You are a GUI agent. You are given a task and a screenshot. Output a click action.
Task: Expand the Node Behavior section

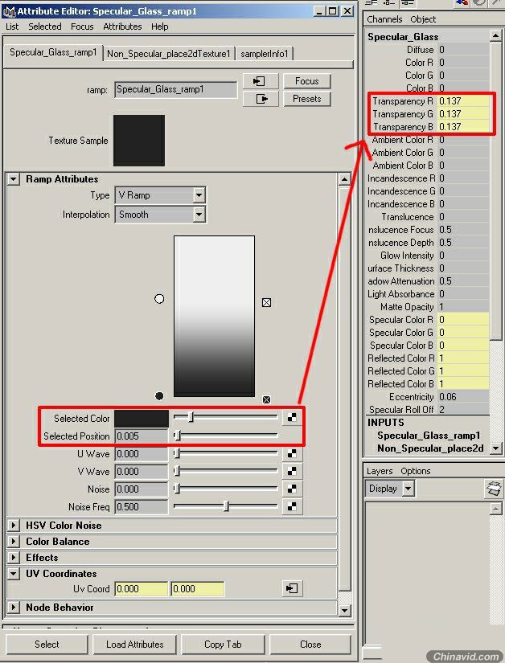(x=14, y=608)
